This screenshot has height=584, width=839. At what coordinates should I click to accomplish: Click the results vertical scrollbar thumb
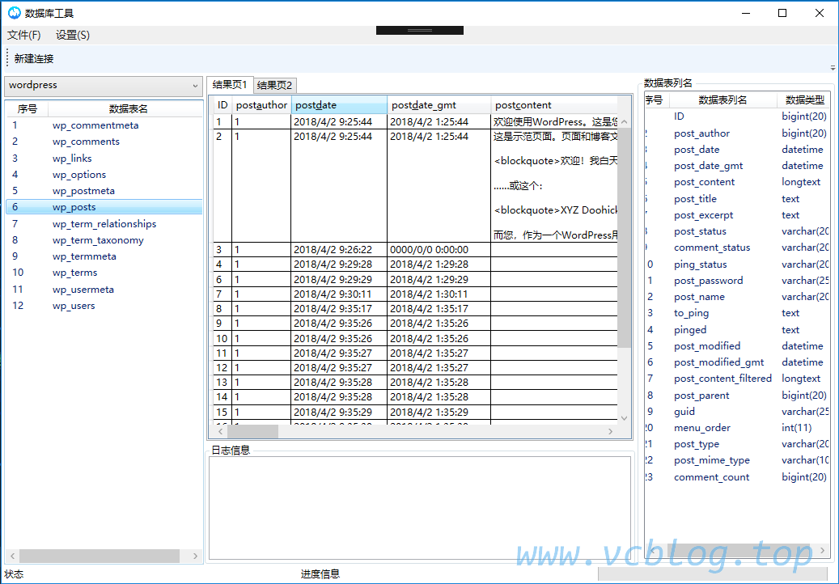[624, 238]
